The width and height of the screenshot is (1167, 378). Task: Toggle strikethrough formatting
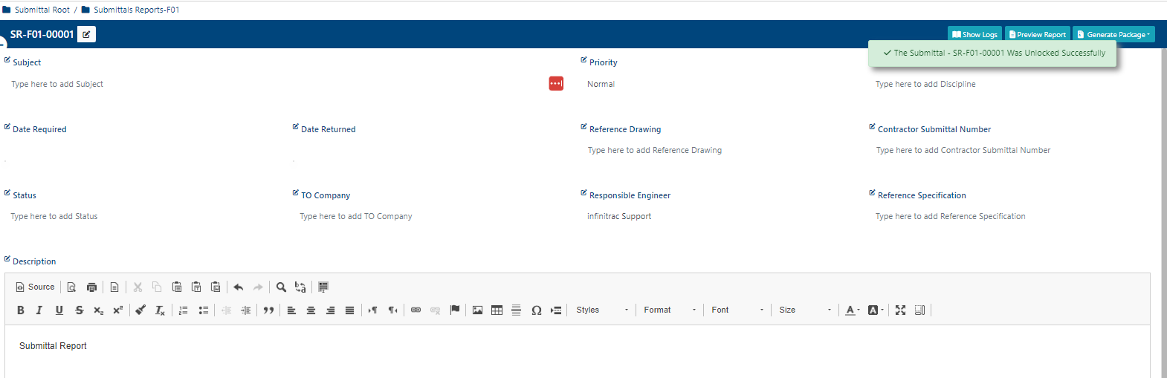pyautogui.click(x=80, y=310)
